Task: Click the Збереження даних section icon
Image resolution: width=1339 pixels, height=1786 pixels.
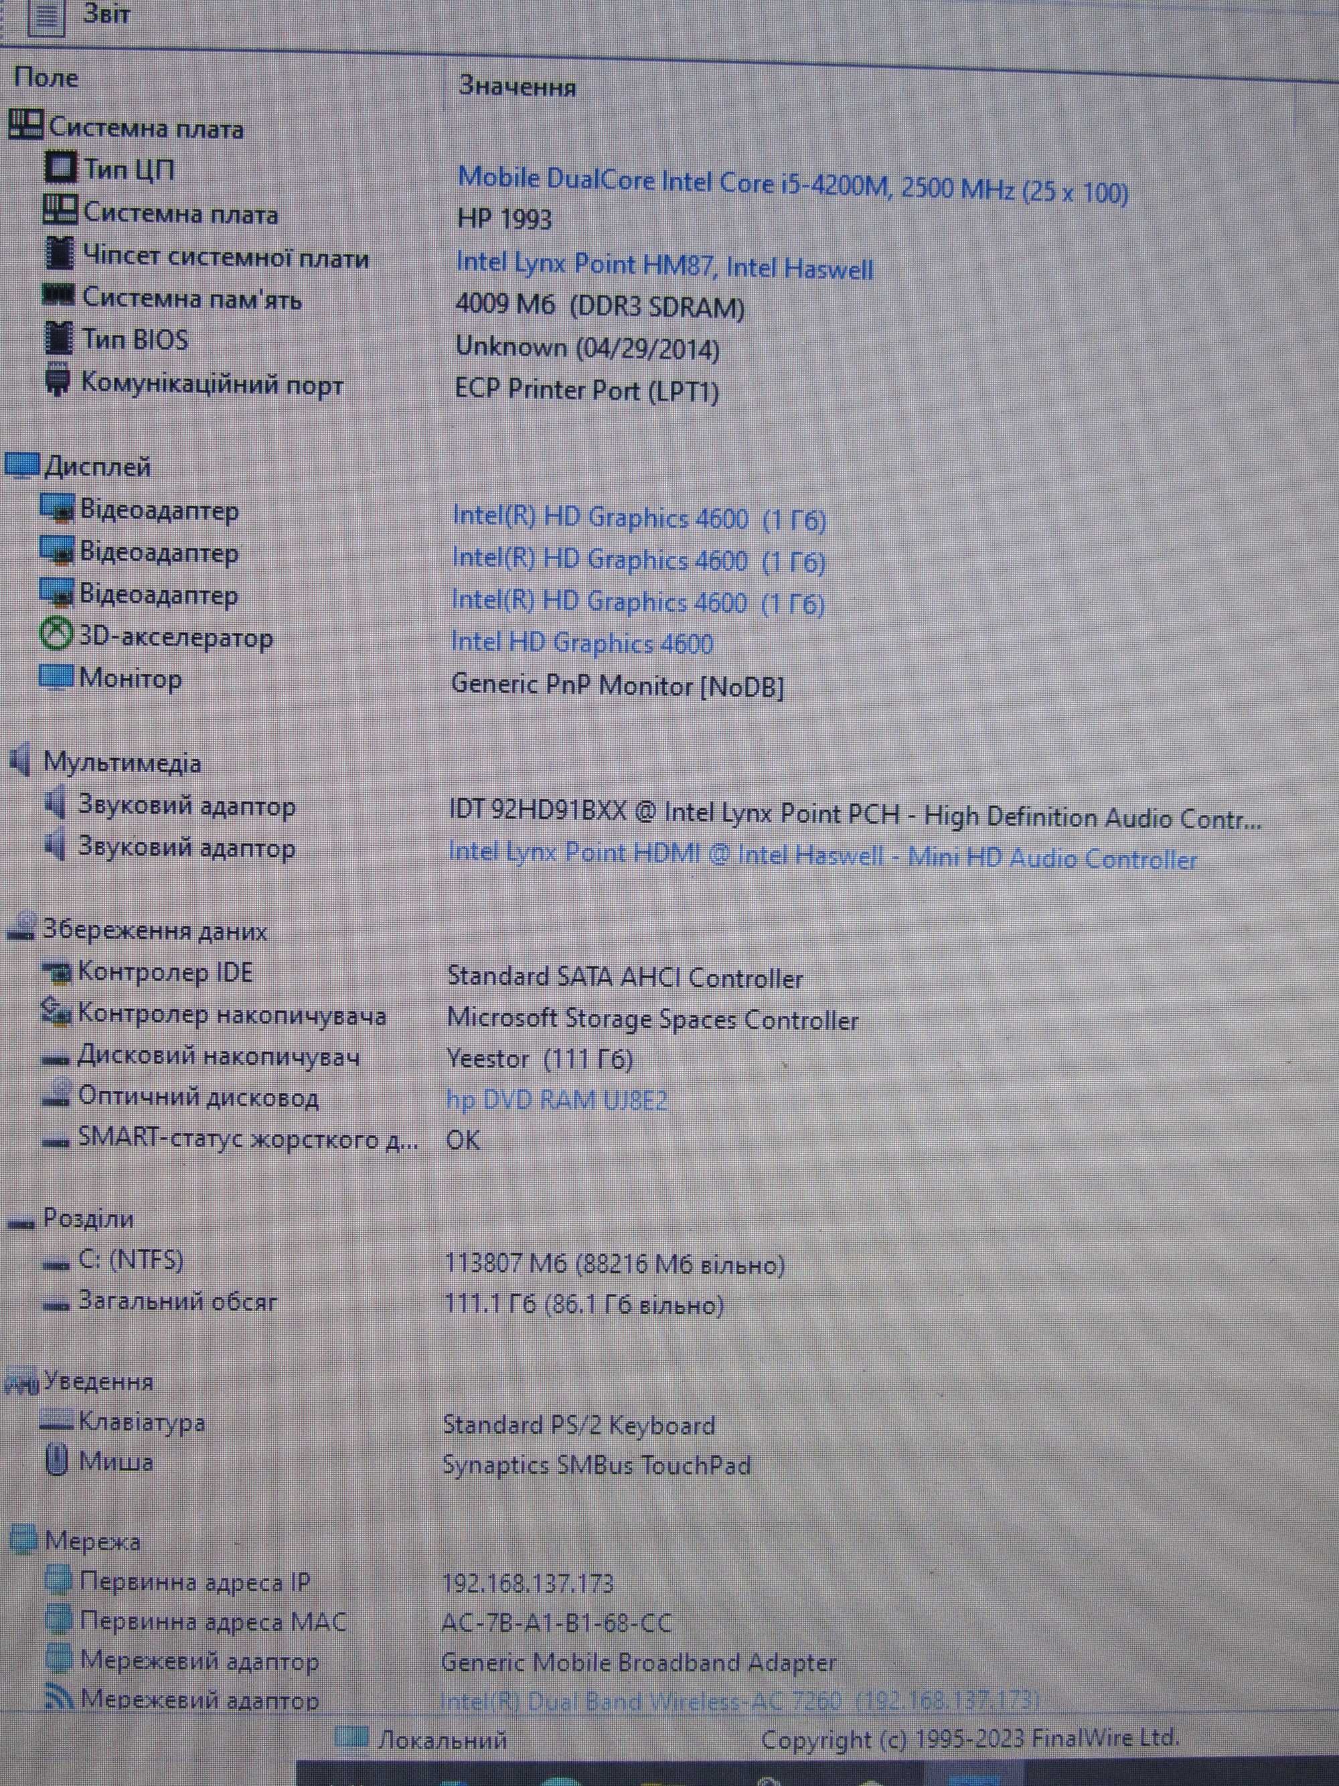Action: [x=22, y=927]
